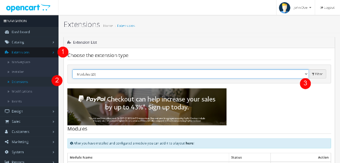Click the Filter button
Screen dimensions: 340x163
pyautogui.click(x=317, y=74)
